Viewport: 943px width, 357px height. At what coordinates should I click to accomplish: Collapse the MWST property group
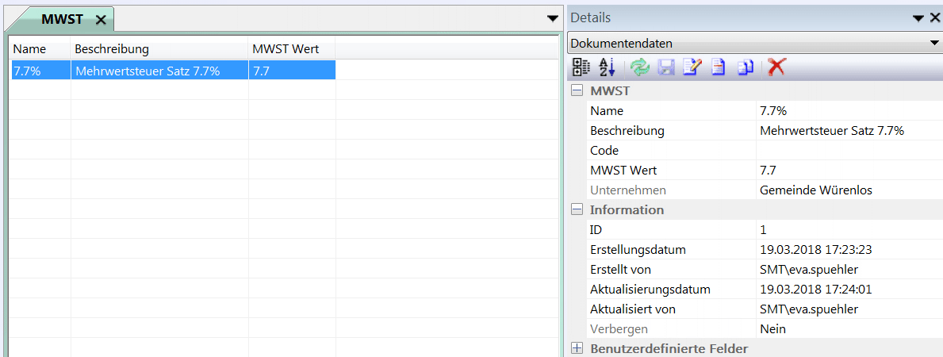577,91
